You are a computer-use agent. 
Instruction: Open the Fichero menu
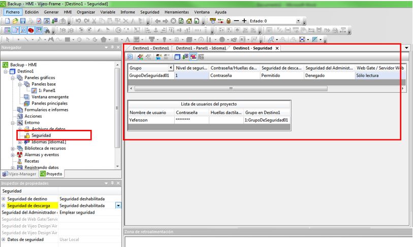tap(13, 12)
